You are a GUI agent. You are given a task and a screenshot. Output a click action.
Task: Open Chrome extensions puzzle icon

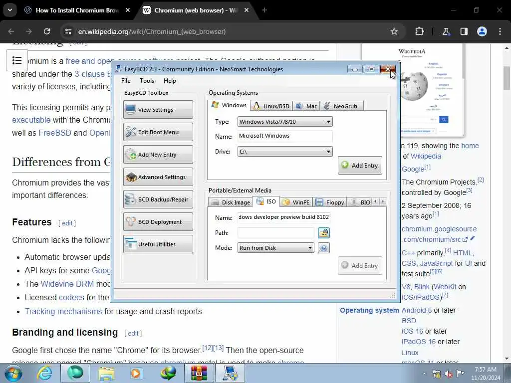(x=419, y=31)
